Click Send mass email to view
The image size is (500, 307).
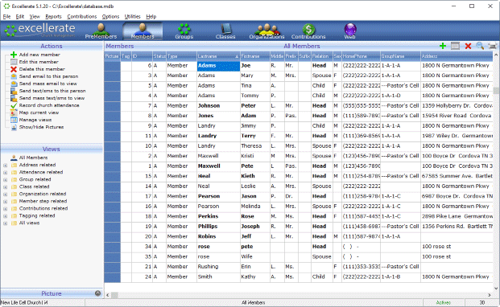48,84
